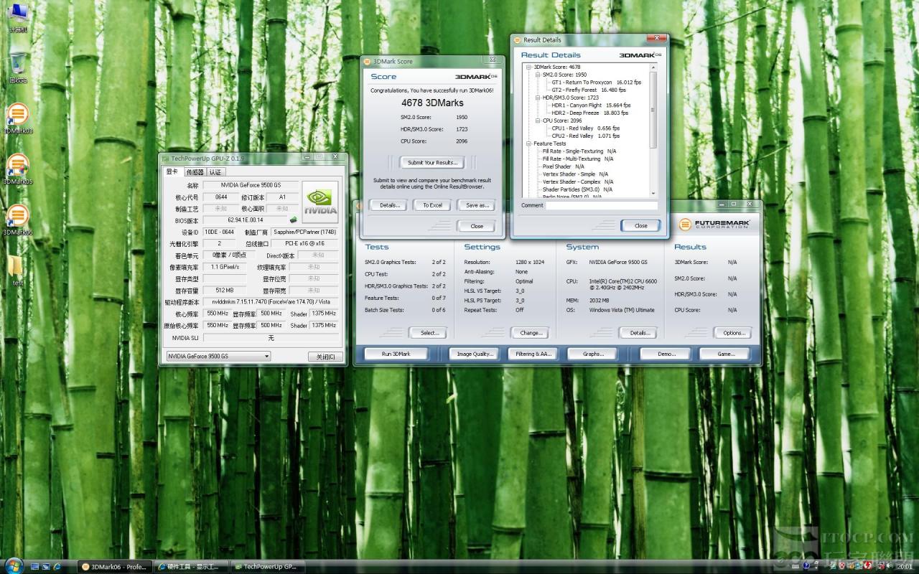Open the GPU selector dropdown in GPU-Z
This screenshot has height=574, width=919.
pyautogui.click(x=218, y=356)
